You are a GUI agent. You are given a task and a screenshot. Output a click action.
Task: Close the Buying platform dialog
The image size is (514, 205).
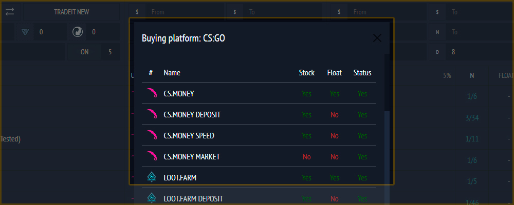pos(377,38)
